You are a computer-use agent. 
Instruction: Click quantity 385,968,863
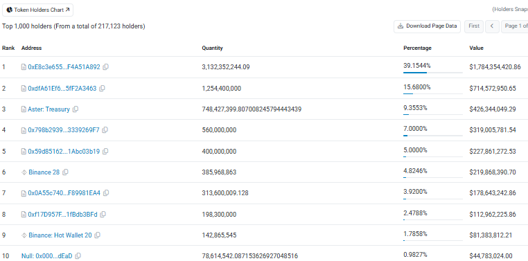click(x=219, y=172)
